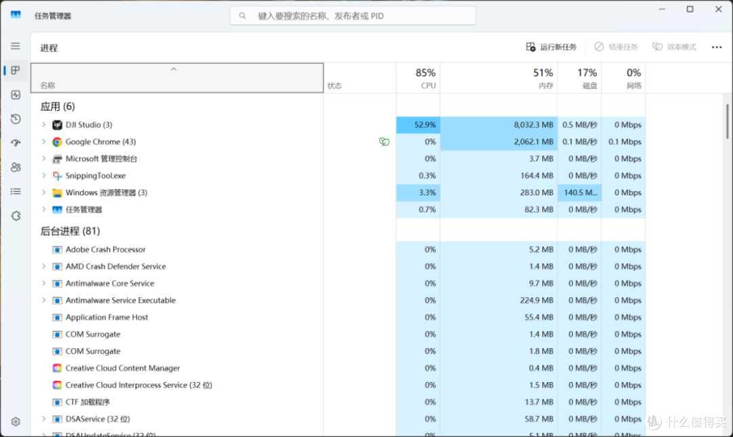Click the 任务管理器 process icon
The height and width of the screenshot is (437, 733).
57,210
